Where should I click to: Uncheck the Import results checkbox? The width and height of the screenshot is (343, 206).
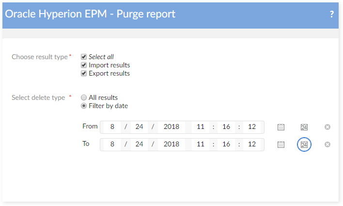point(84,65)
